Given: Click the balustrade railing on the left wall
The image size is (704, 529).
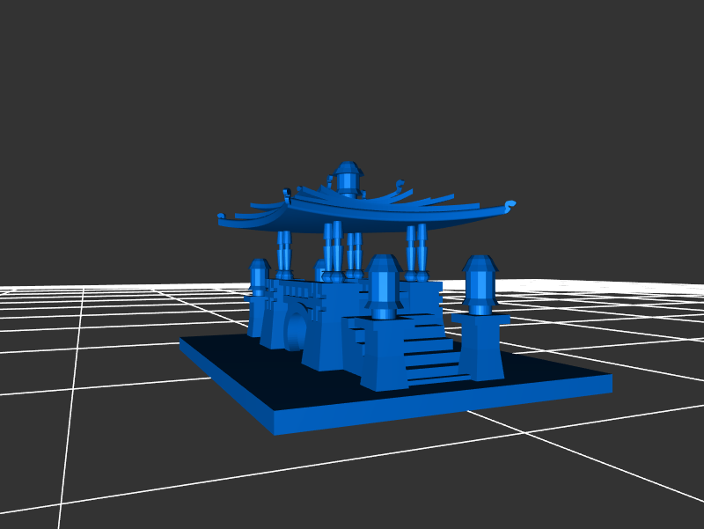Looking at the screenshot, I should click(x=297, y=290).
